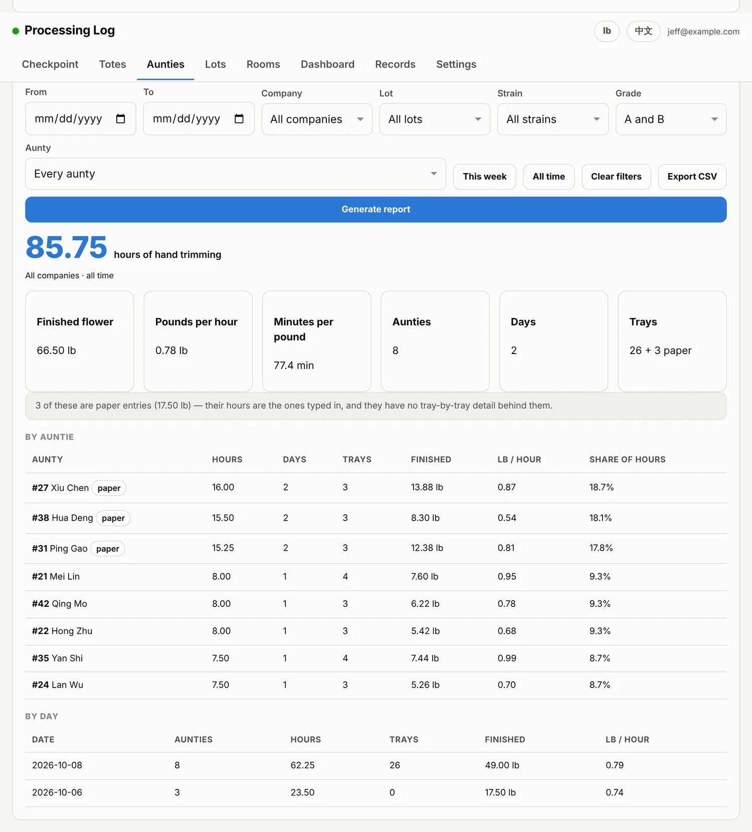Screen dimensions: 752x832
Task: Toggle the lb weight unit button
Action: 607,31
